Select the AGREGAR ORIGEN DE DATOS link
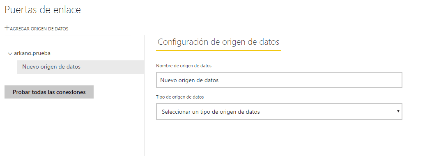This screenshot has width=425, height=156. (37, 28)
